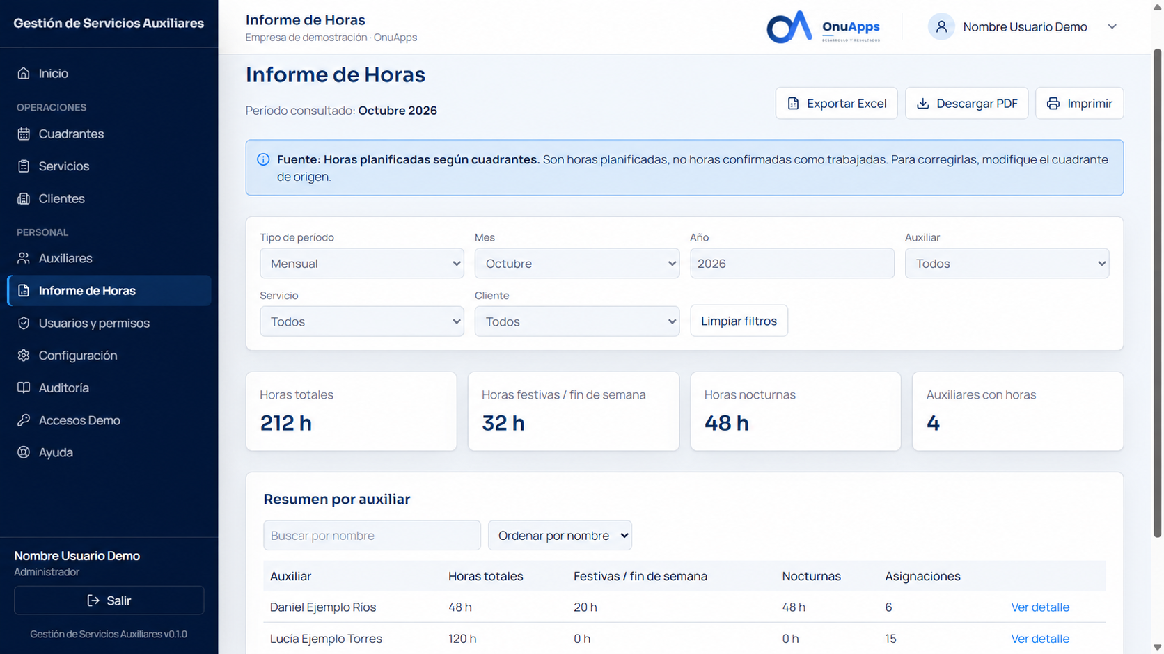Click the Auxiliares people icon
The width and height of the screenshot is (1164, 654).
(24, 258)
